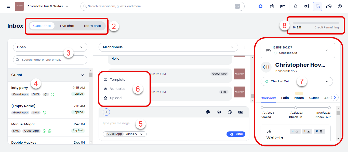Click the email @ badge on katy perry
This screenshot has width=348, height=152.
point(46,94)
